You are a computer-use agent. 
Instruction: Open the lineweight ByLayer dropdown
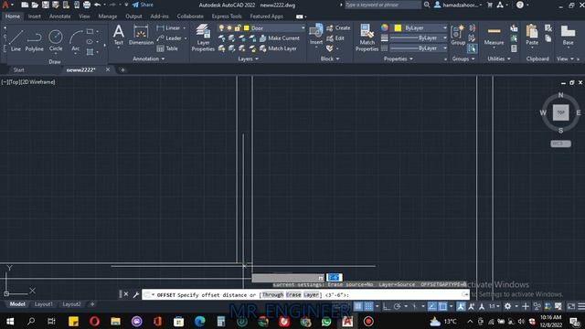point(445,38)
